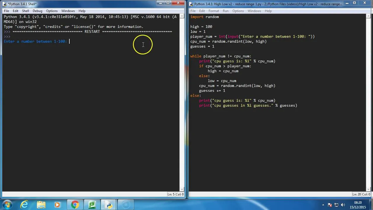Open Windows Media Player from taskbar
This screenshot has width=373, height=210.
pos(57,205)
